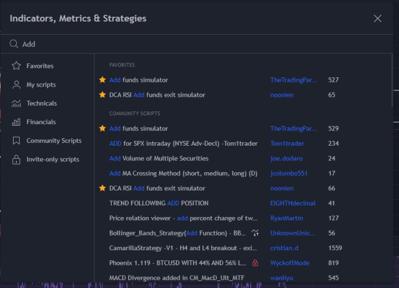Viewport: 399px width, 288px height.
Task: Close the Indicators, Metrics & Strategies dialog
Action: pyautogui.click(x=378, y=18)
